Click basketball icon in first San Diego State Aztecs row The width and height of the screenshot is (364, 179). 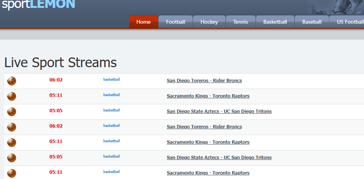[12, 112]
